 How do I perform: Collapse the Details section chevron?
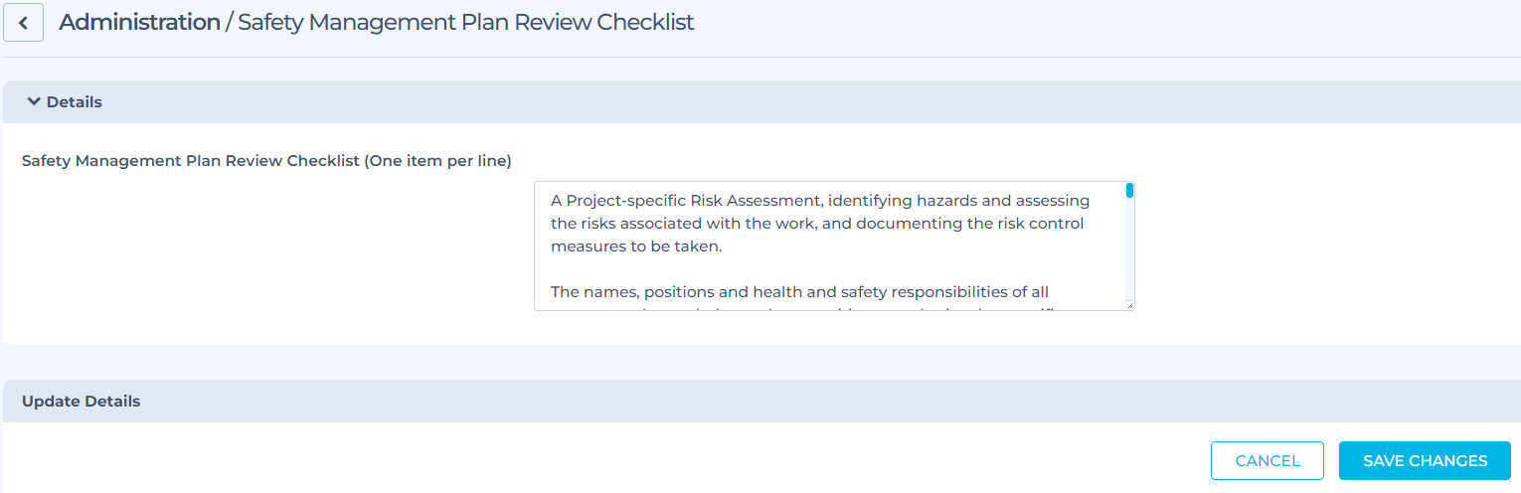34,101
